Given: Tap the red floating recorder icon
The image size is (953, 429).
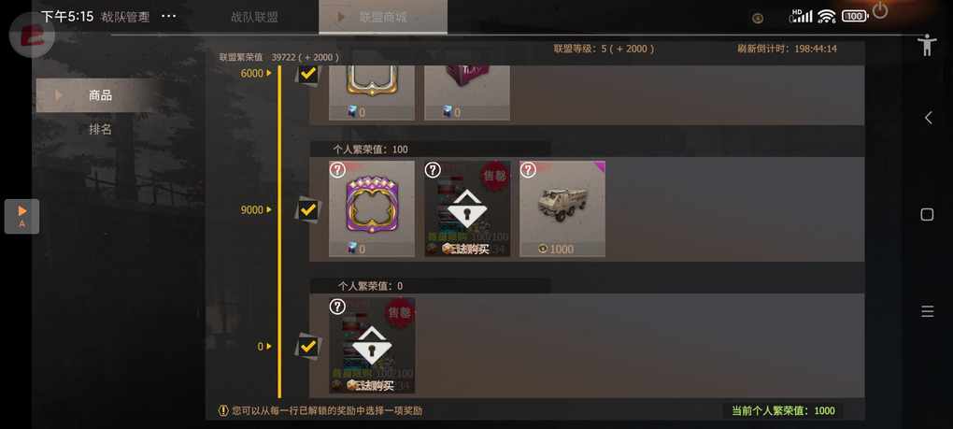Looking at the screenshot, I should coord(32,35).
